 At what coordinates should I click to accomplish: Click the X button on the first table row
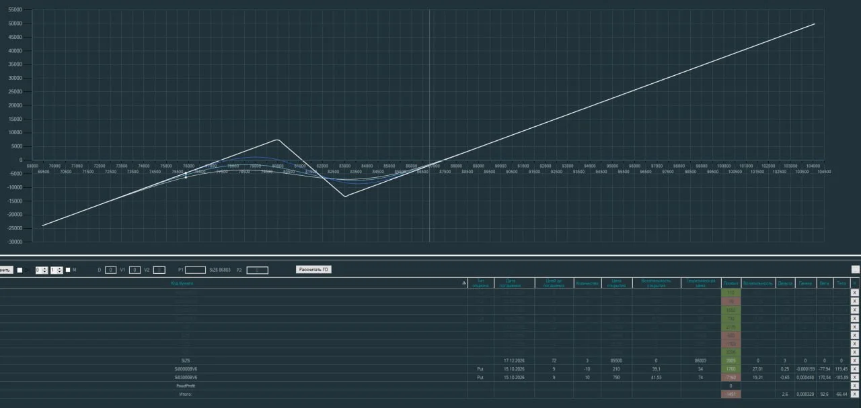[x=854, y=293]
